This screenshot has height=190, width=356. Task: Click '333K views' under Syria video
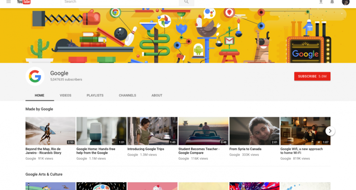(250, 155)
